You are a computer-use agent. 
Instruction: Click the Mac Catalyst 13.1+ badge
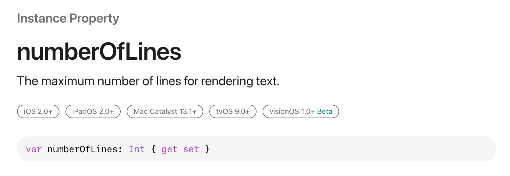pos(165,111)
